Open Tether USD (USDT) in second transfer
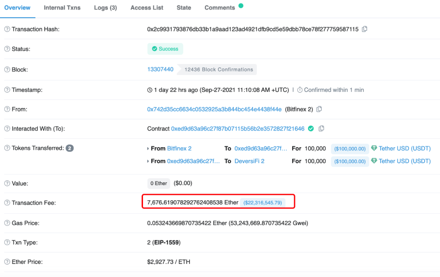This screenshot has height=277, width=440. (405, 161)
